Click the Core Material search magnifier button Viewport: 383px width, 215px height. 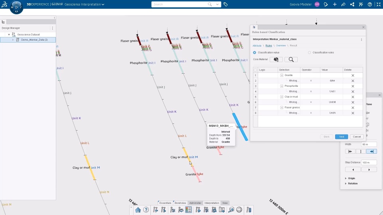point(291,59)
